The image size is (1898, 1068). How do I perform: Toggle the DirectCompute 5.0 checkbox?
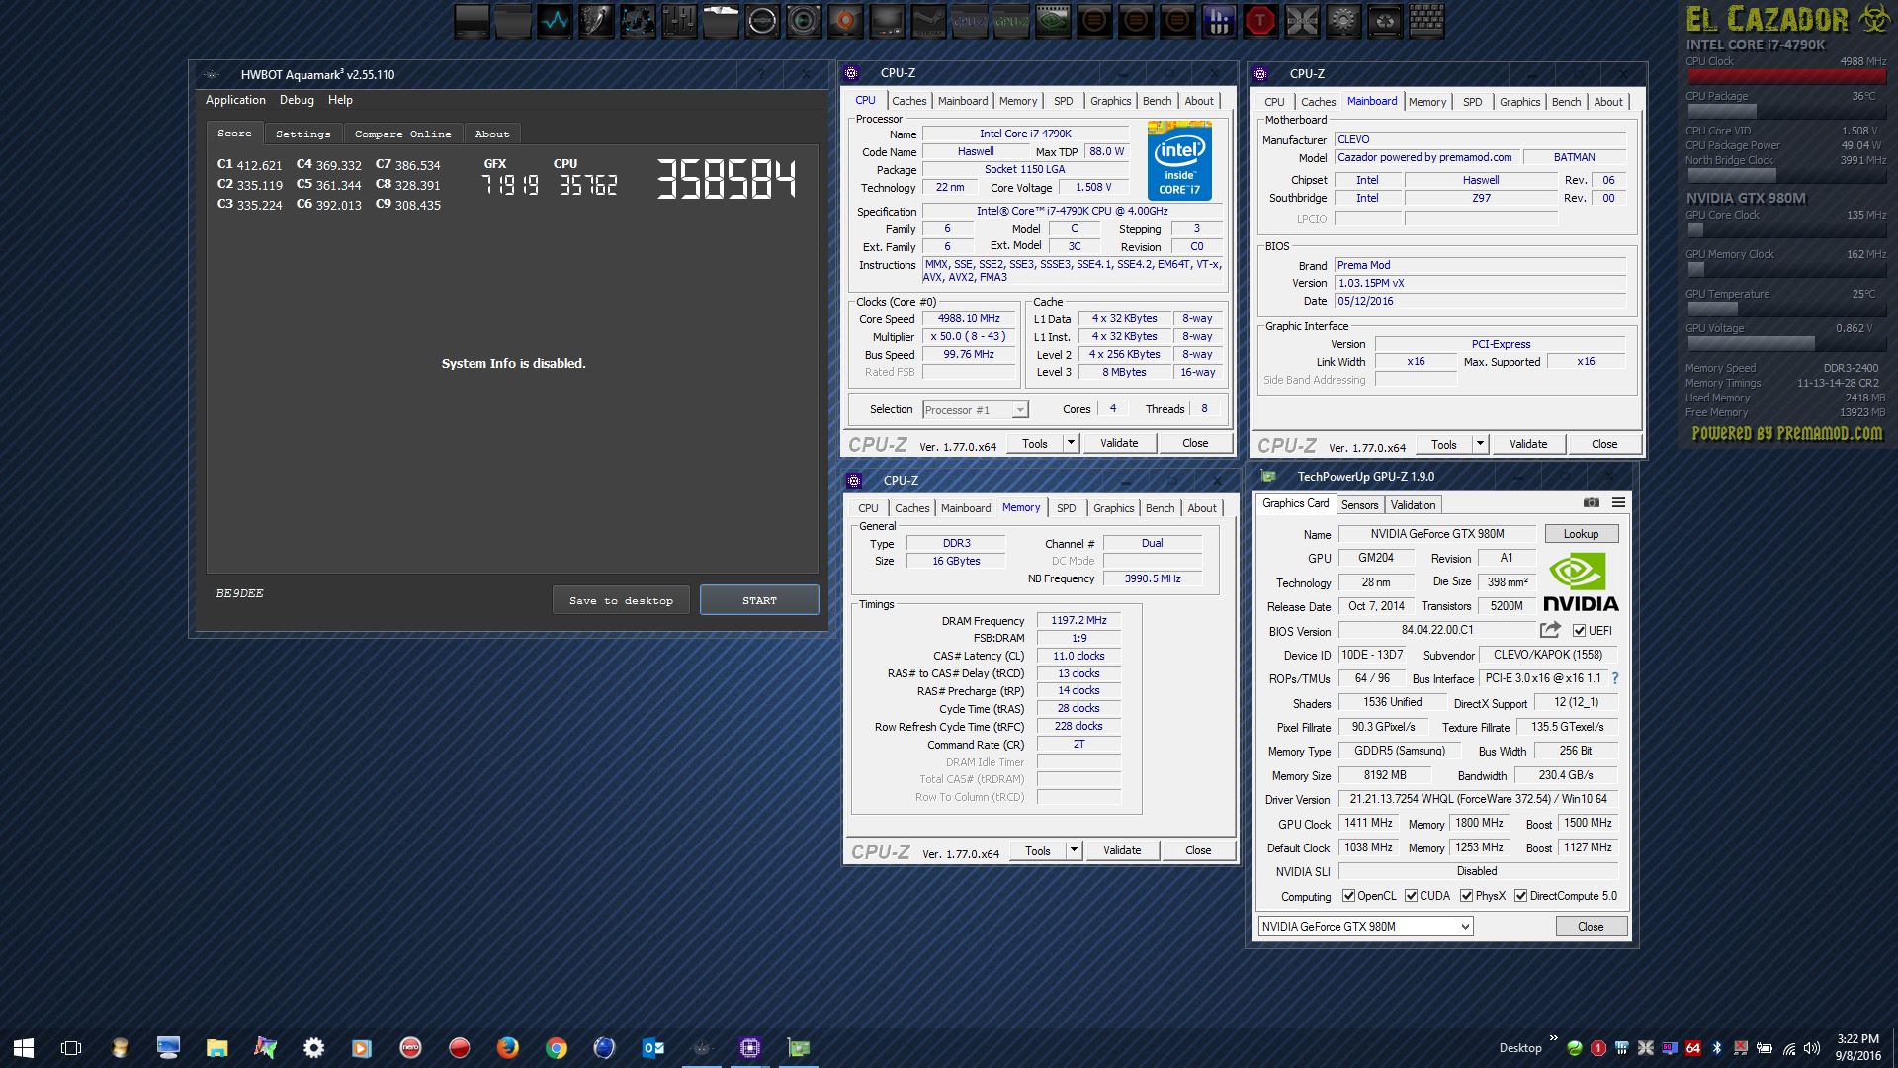coord(1520,896)
